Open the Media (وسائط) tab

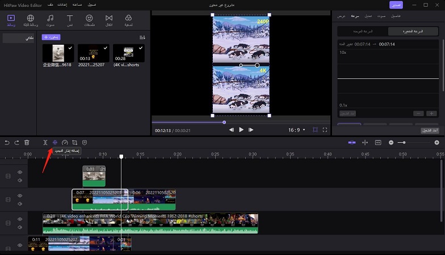tap(11, 20)
